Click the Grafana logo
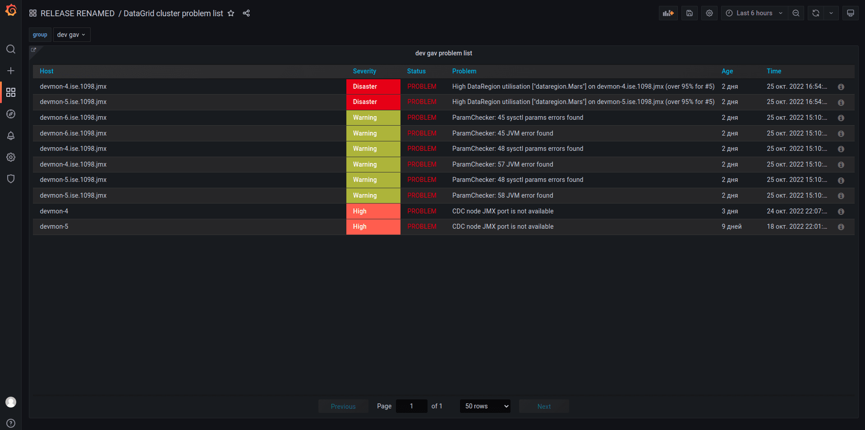 pyautogui.click(x=11, y=10)
